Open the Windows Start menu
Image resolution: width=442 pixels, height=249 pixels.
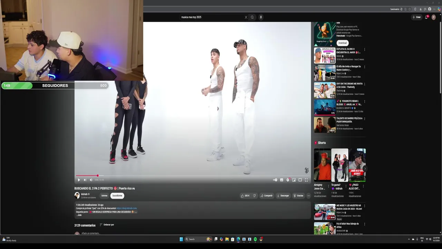(x=181, y=239)
